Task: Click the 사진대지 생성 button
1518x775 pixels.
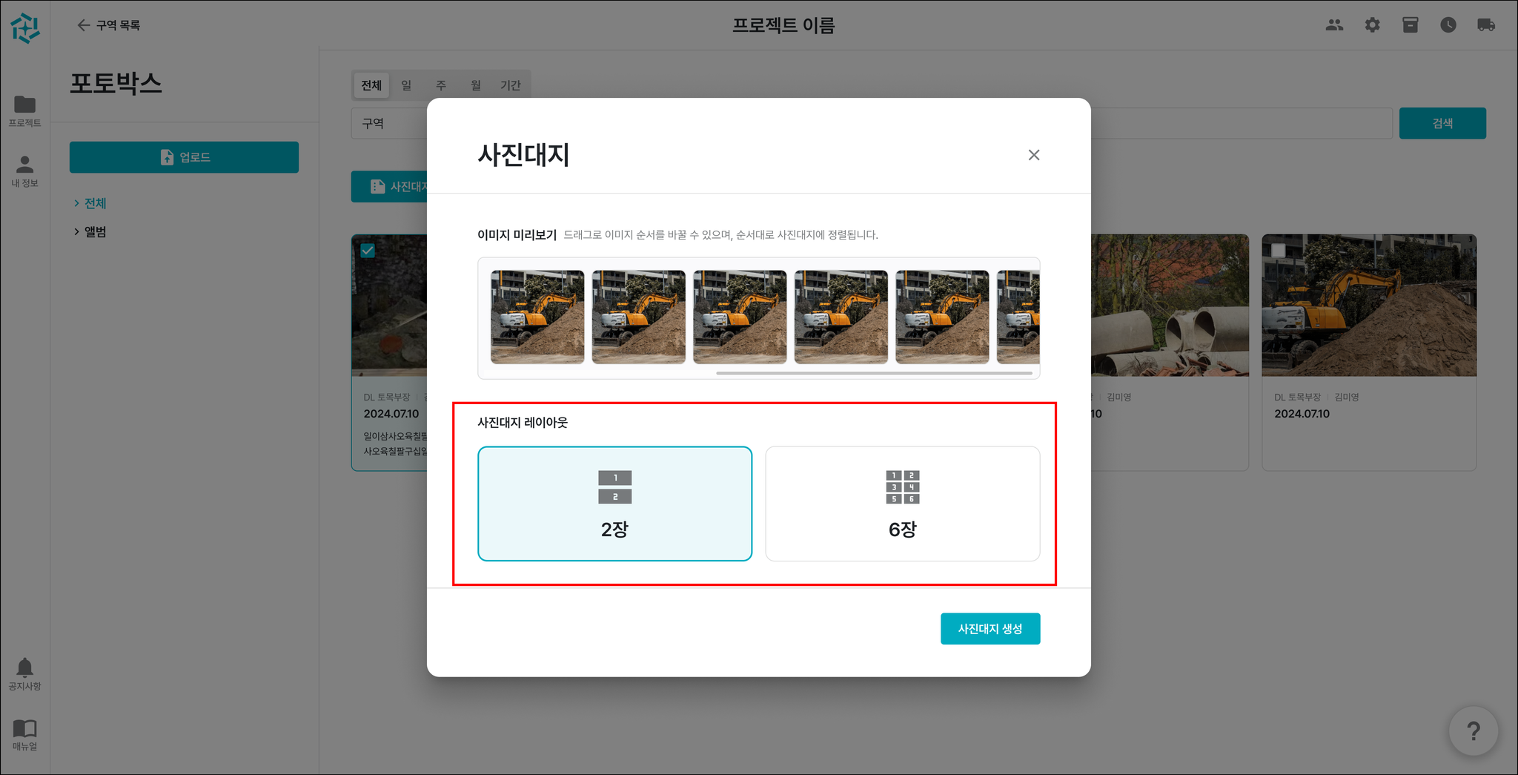Action: (x=990, y=629)
